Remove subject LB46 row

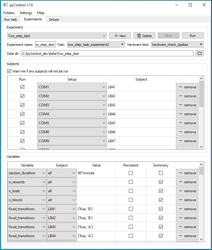(187, 132)
